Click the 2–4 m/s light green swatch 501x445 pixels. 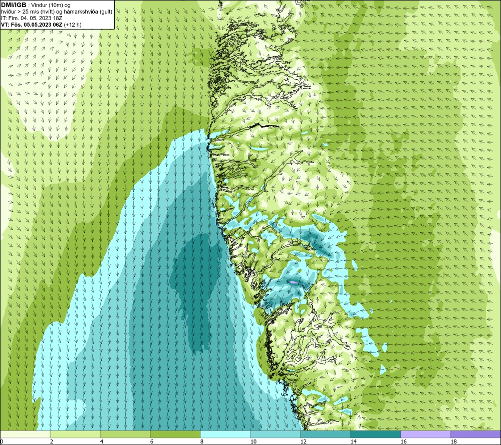(x=75, y=434)
